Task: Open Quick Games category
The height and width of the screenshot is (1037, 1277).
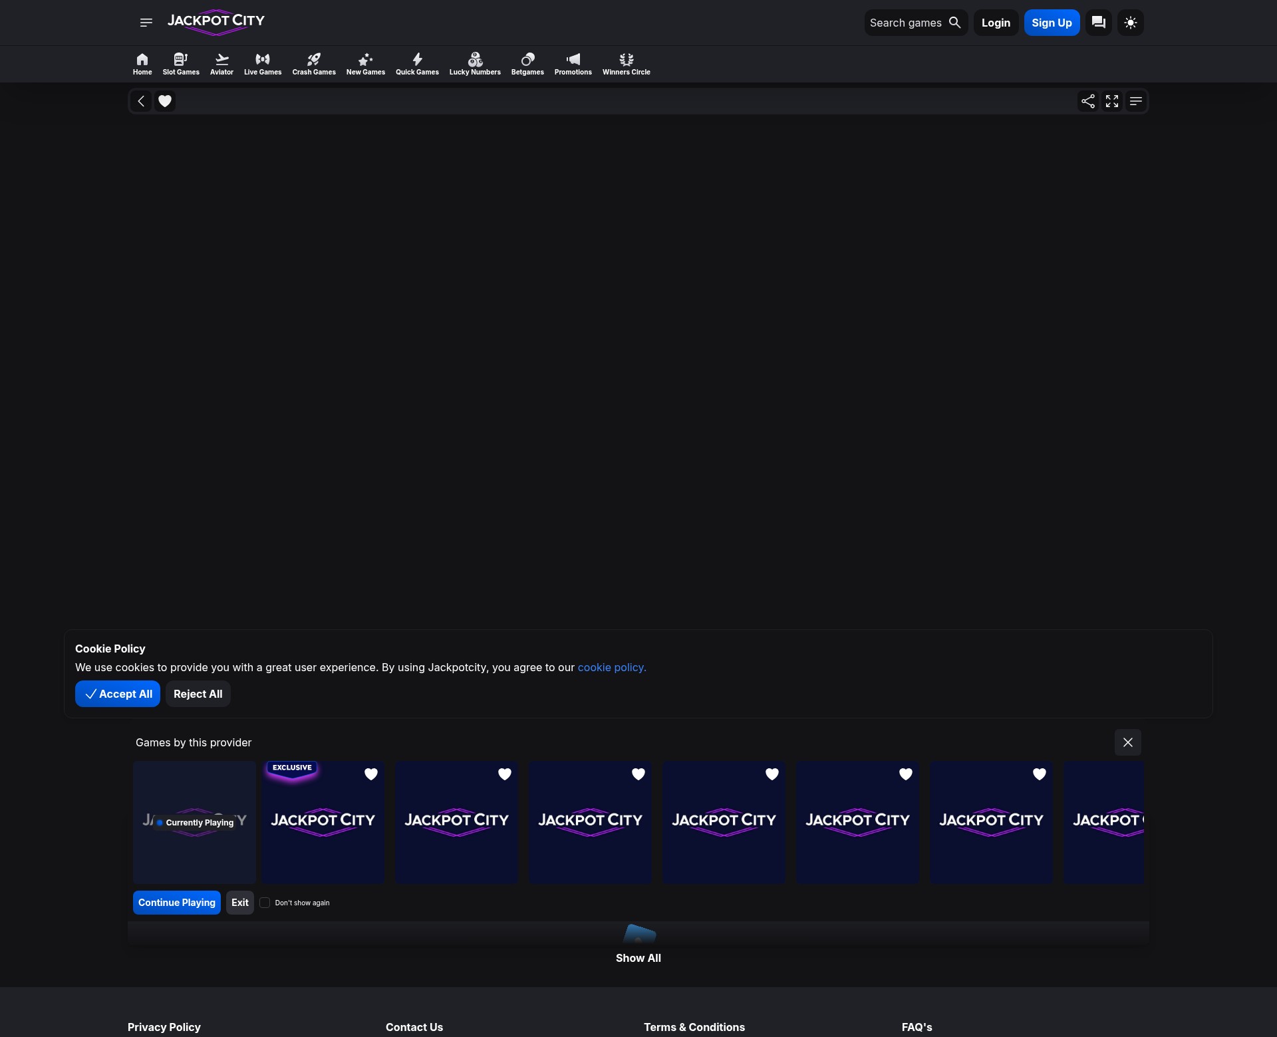Action: [417, 64]
